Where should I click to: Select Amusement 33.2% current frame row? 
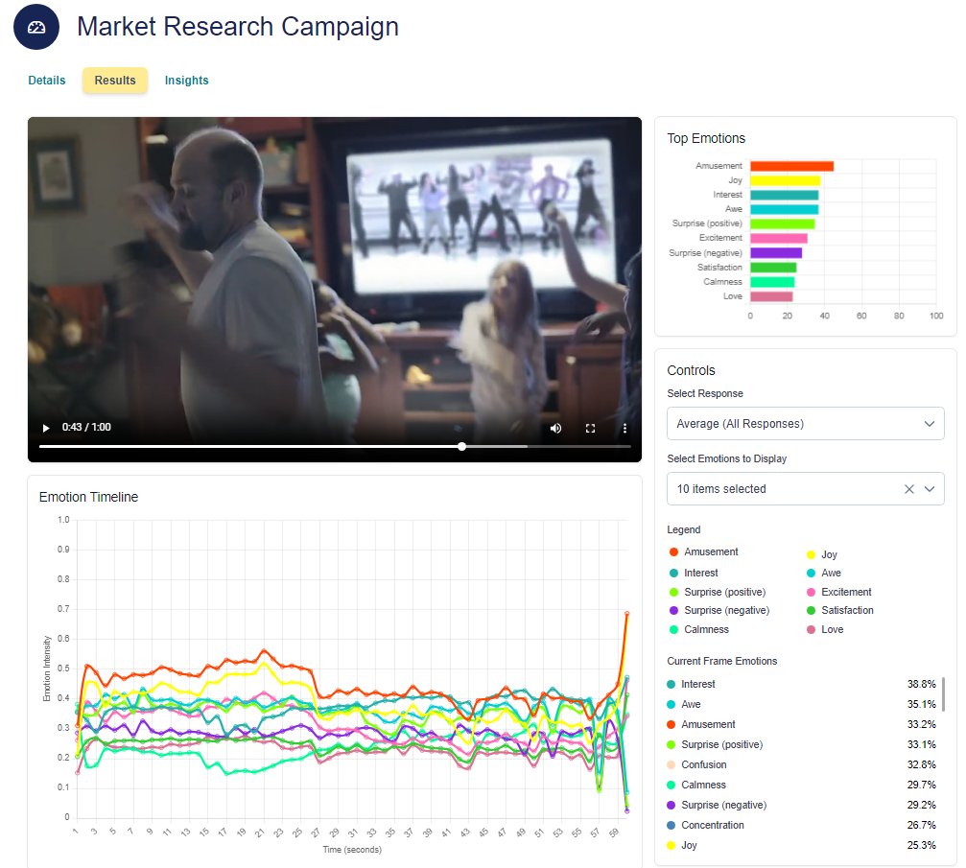click(x=802, y=724)
